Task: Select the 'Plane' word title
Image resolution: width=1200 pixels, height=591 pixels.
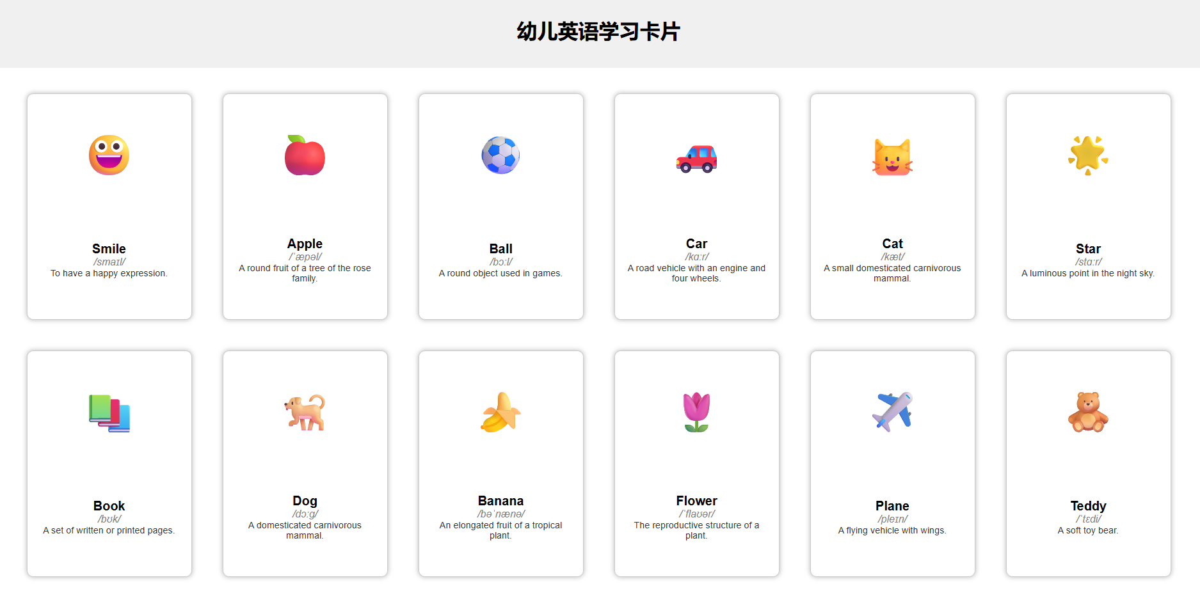Action: (892, 506)
